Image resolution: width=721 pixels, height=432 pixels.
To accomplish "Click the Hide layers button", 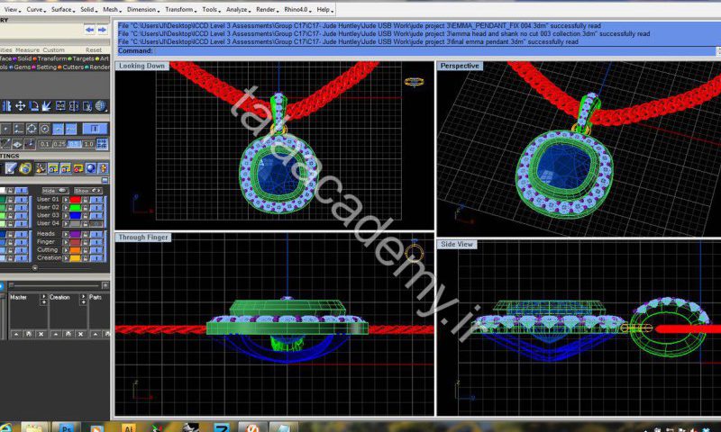I will (54, 190).
